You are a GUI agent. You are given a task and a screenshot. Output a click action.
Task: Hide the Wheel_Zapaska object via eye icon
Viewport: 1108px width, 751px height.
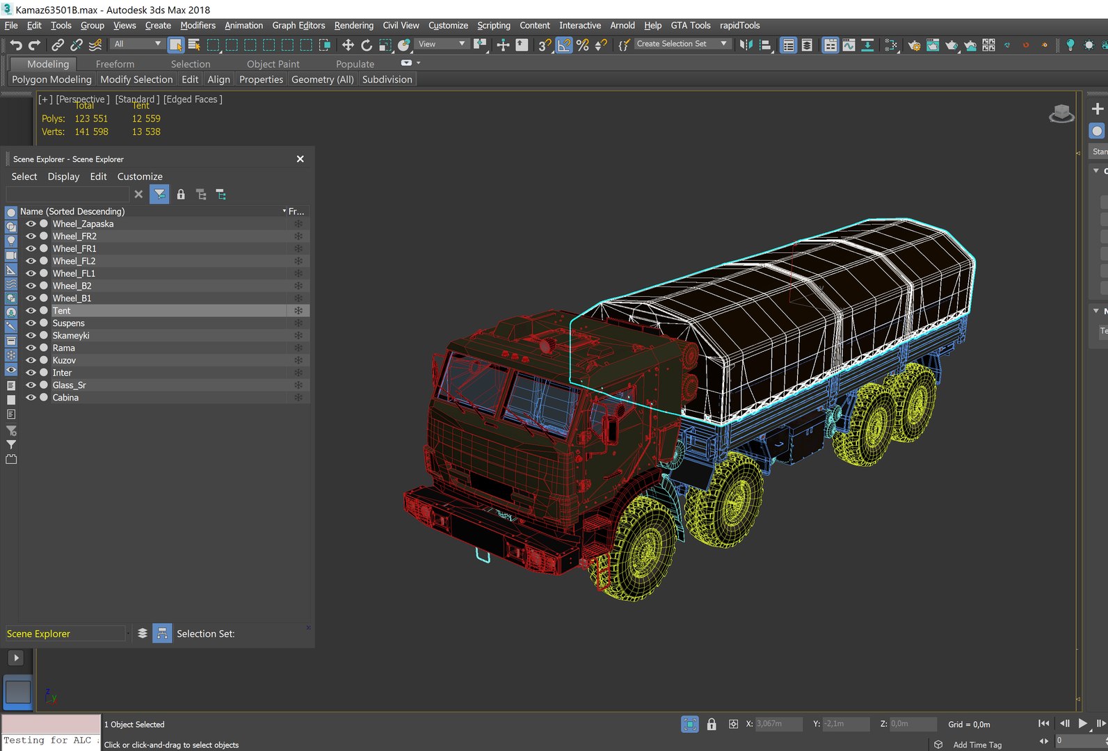click(31, 224)
